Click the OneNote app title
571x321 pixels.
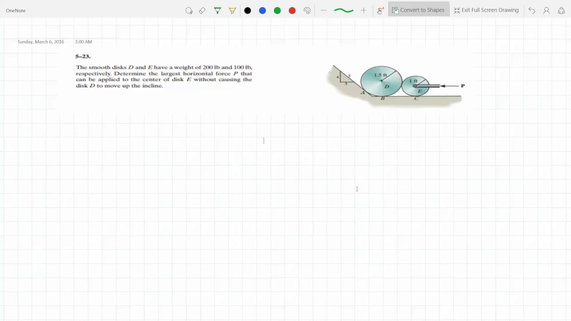click(x=16, y=10)
